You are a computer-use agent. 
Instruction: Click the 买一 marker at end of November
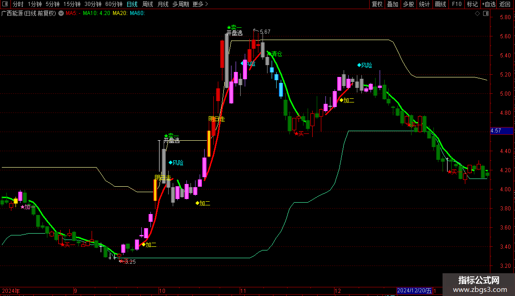pos(302,134)
